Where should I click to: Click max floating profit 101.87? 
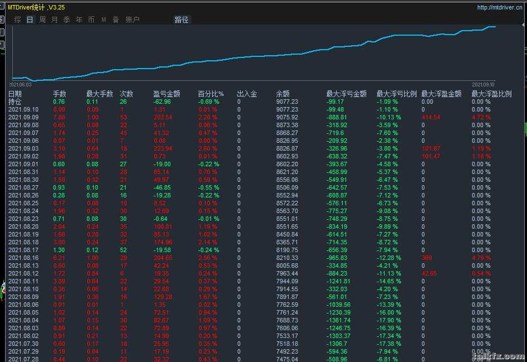tap(431, 148)
